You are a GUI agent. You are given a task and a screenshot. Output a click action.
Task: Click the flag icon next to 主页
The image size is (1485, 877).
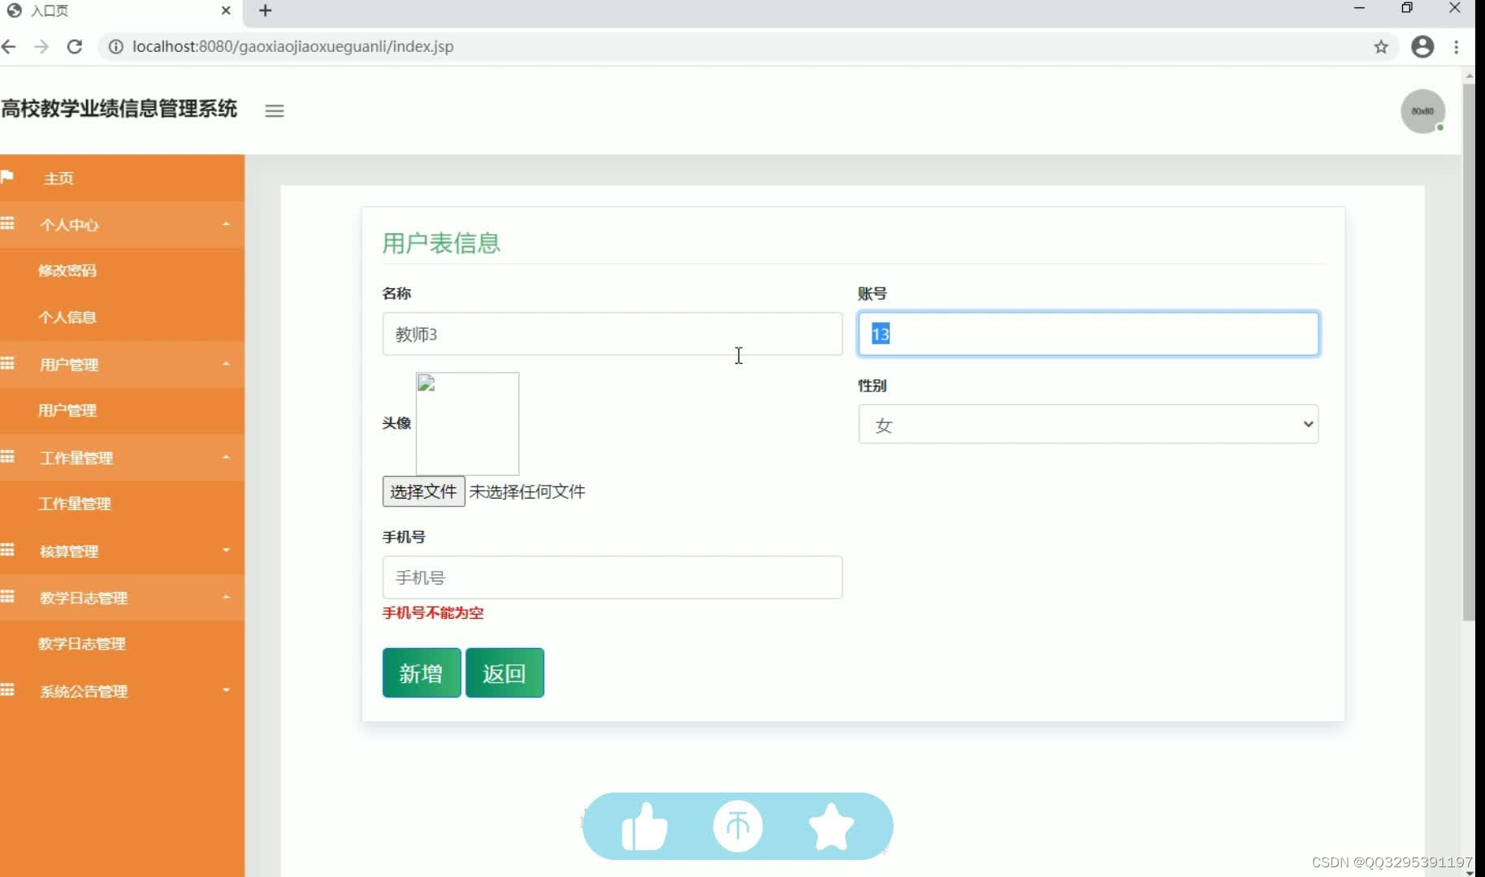click(x=7, y=177)
